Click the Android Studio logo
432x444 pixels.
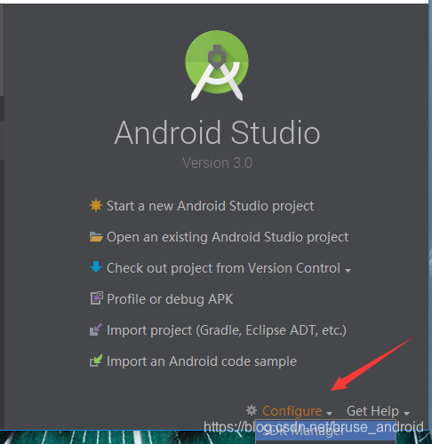point(217,66)
